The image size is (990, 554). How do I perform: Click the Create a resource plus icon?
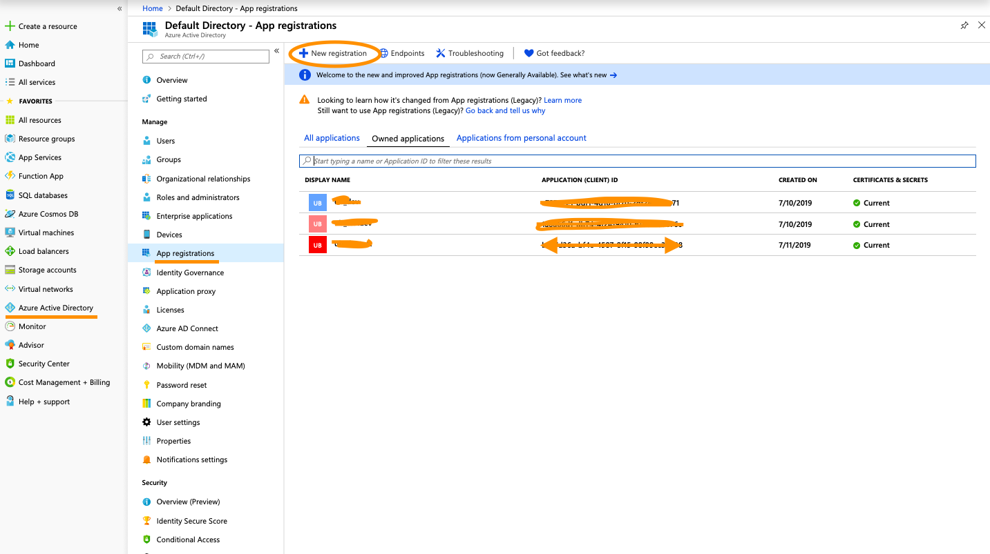10,26
